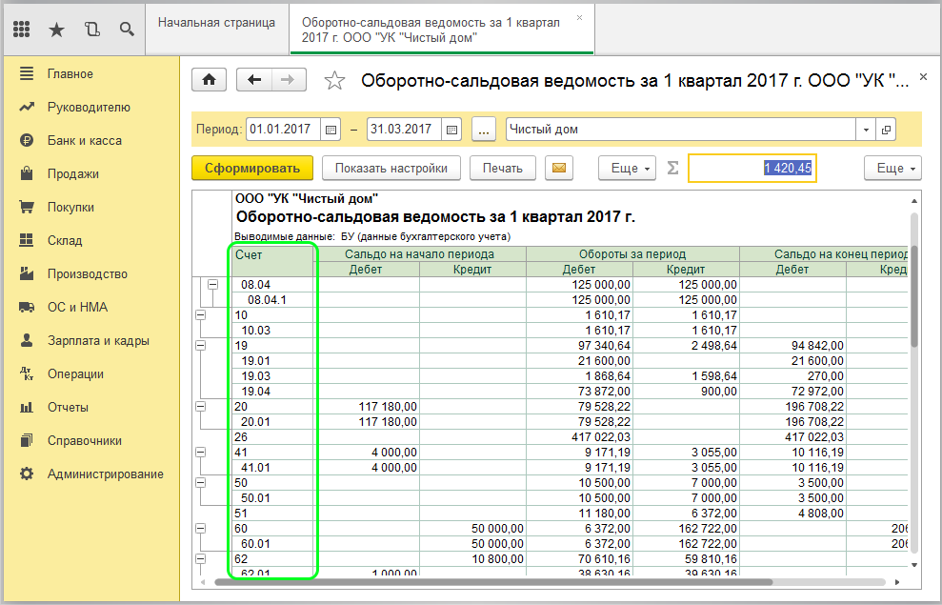Open organization dropdown for Чистый дом
The height and width of the screenshot is (605, 942).
(866, 130)
